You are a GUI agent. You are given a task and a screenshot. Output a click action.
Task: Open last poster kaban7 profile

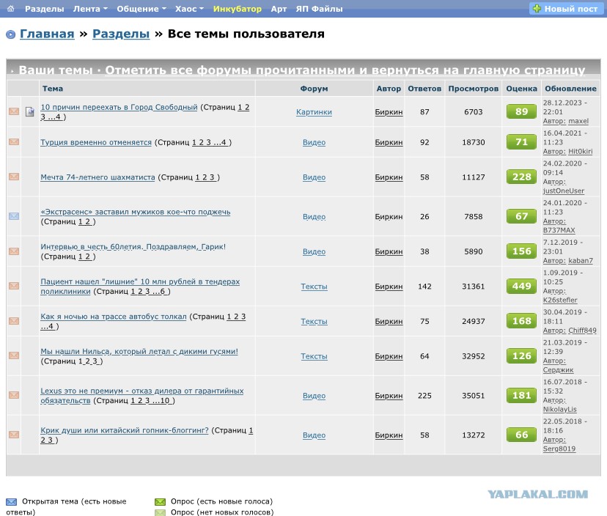581,260
